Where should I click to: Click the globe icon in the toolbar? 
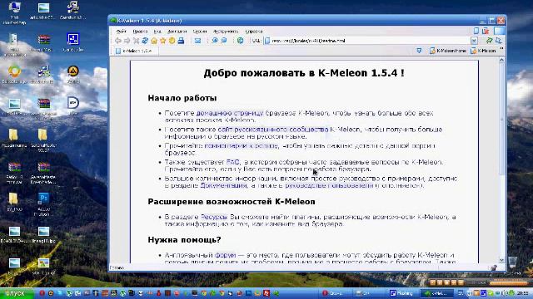(241, 41)
